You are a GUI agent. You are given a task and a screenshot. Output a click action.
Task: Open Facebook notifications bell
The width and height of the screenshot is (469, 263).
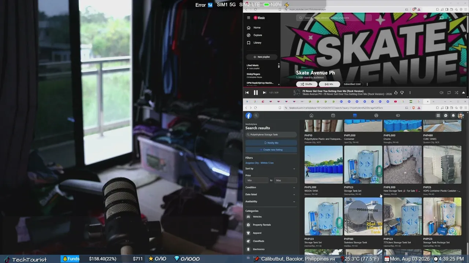[453, 115]
